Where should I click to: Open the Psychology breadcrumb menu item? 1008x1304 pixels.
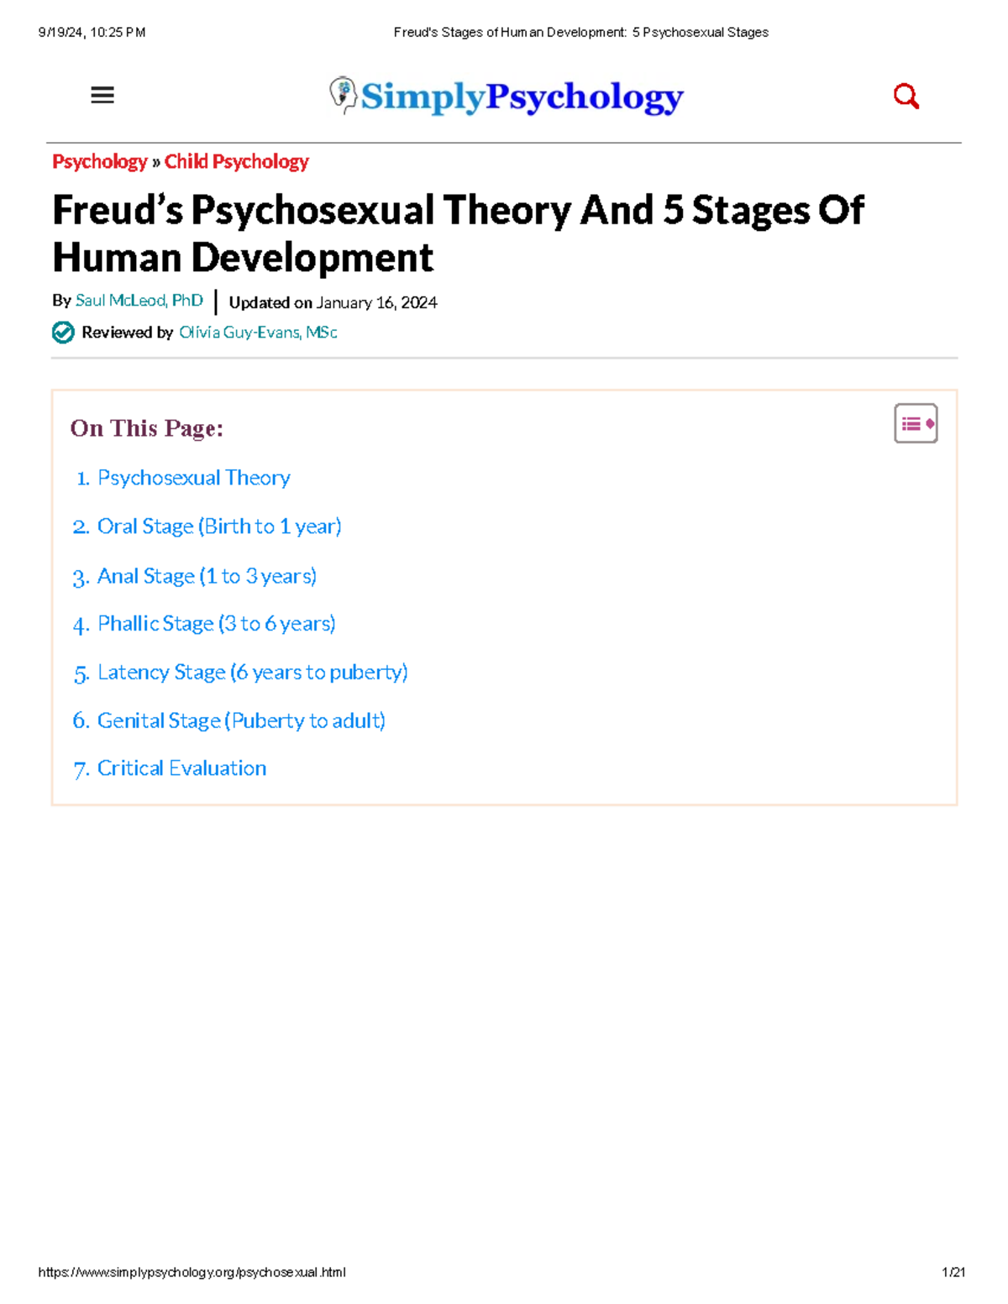[x=100, y=161]
